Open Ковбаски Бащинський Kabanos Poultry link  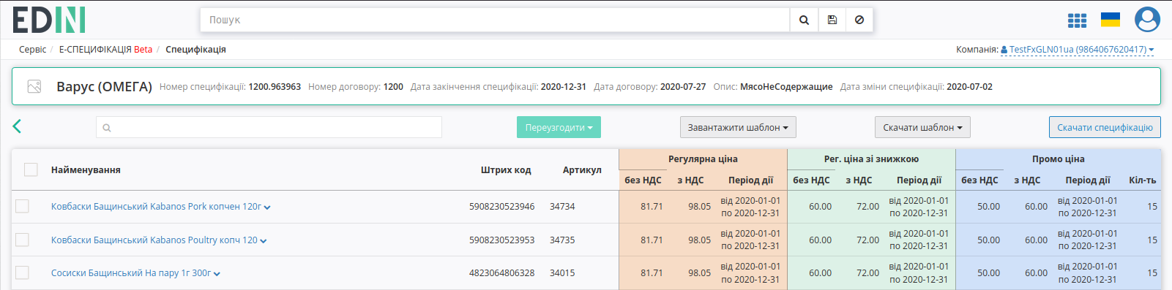(154, 240)
